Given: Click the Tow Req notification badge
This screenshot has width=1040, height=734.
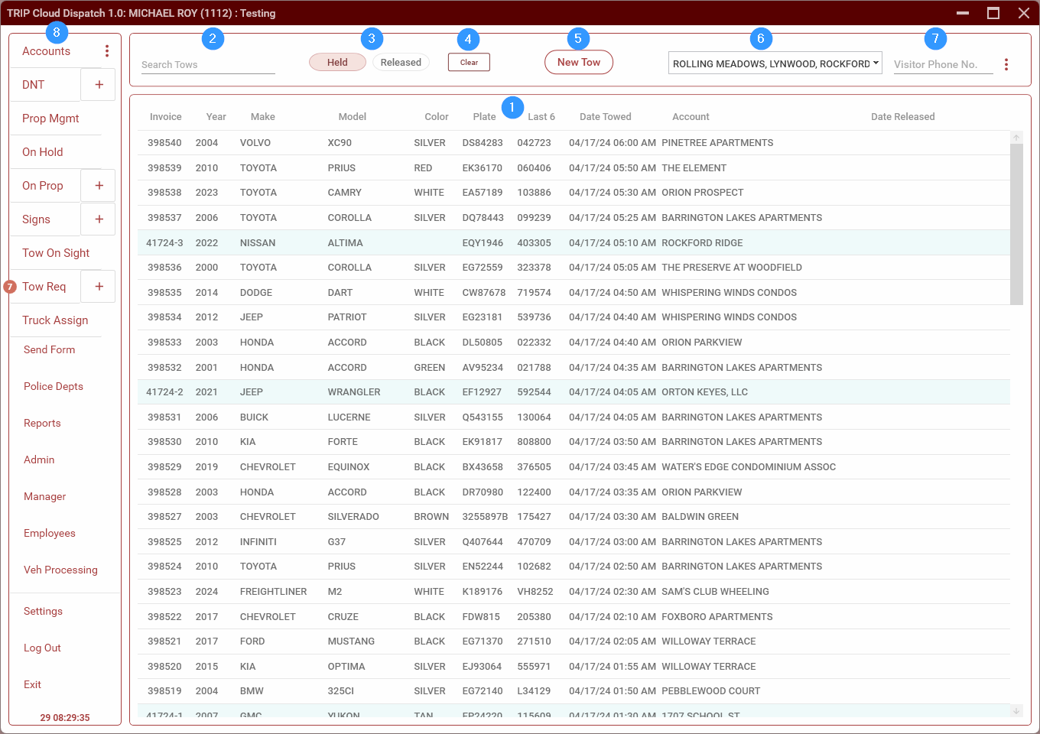Looking at the screenshot, I should (10, 287).
